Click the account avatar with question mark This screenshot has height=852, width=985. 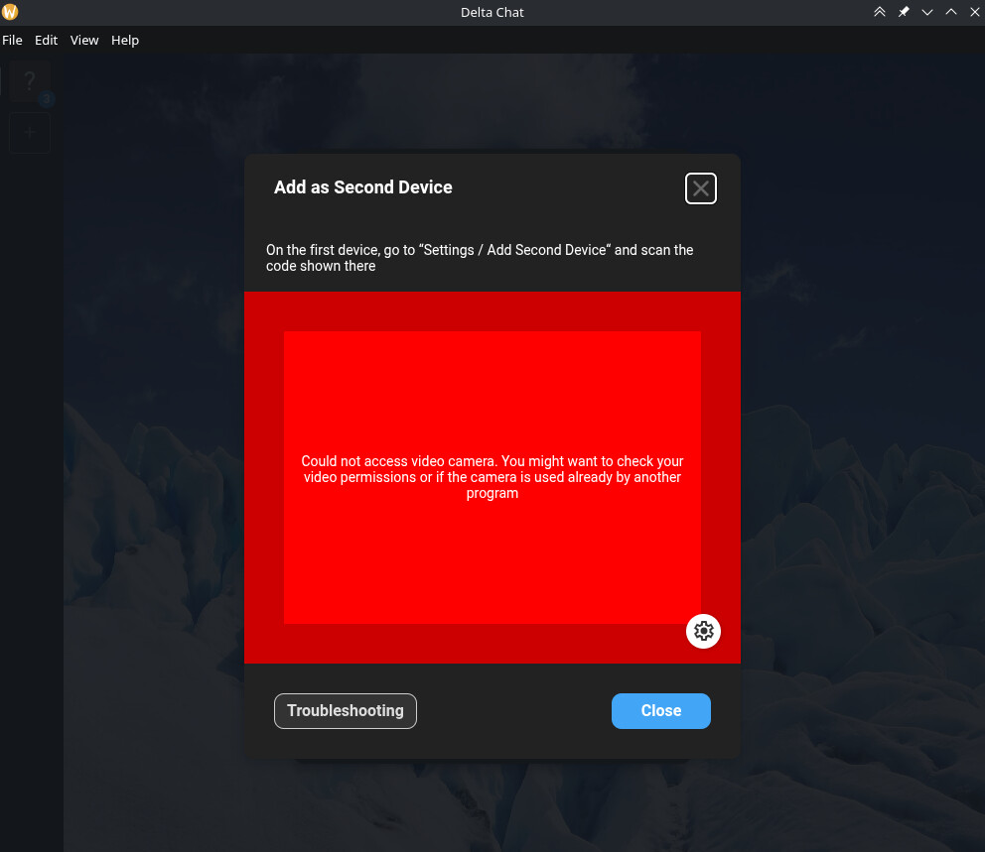coord(30,81)
